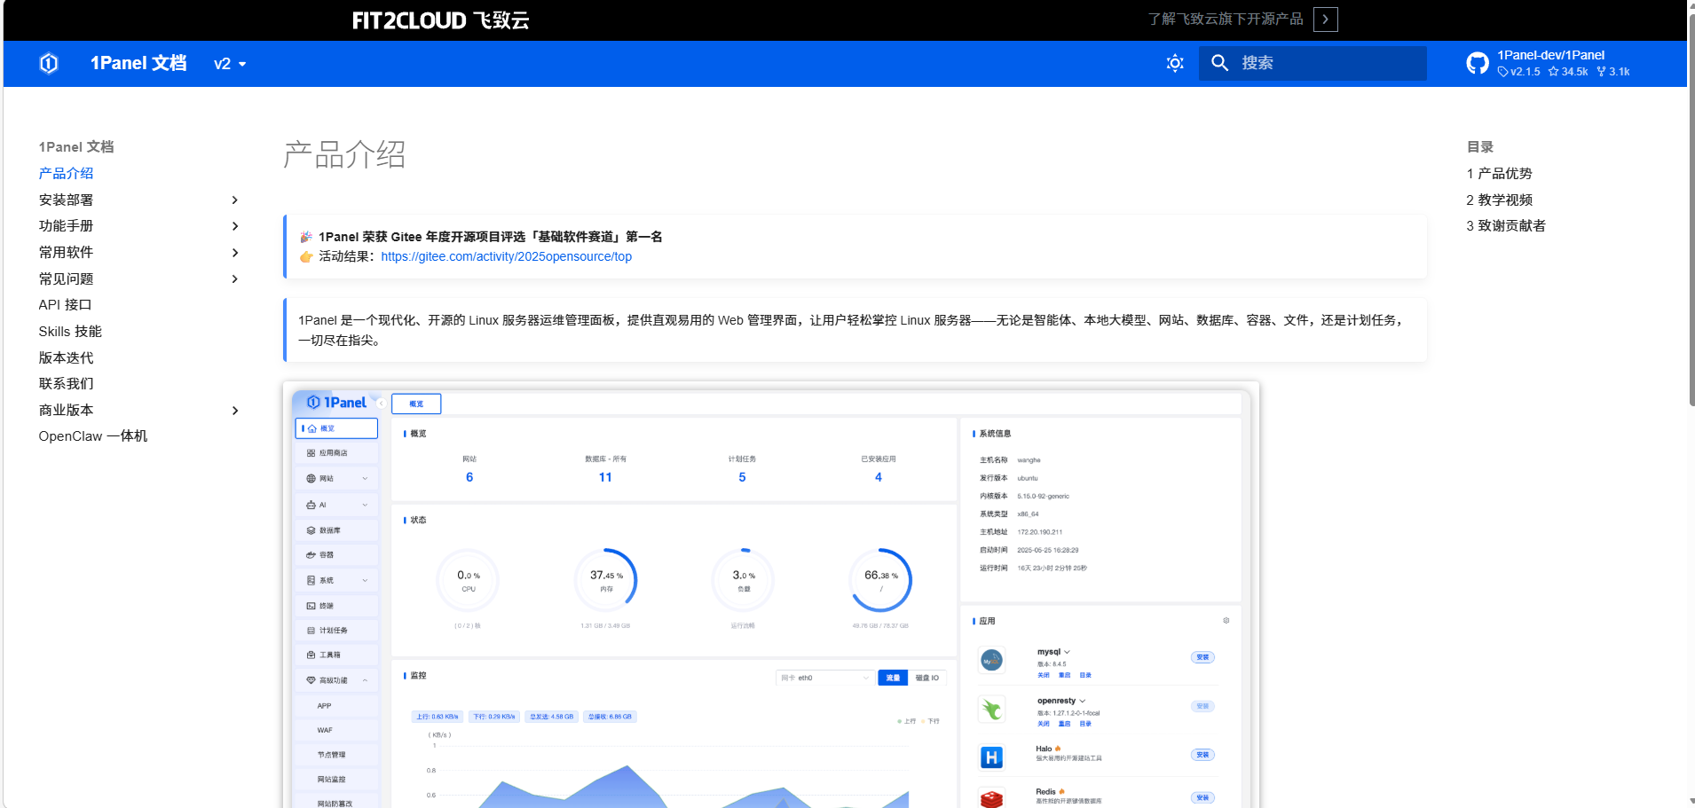The image size is (1695, 808).
Task: Open the Skills 技能 page
Action: click(x=70, y=332)
